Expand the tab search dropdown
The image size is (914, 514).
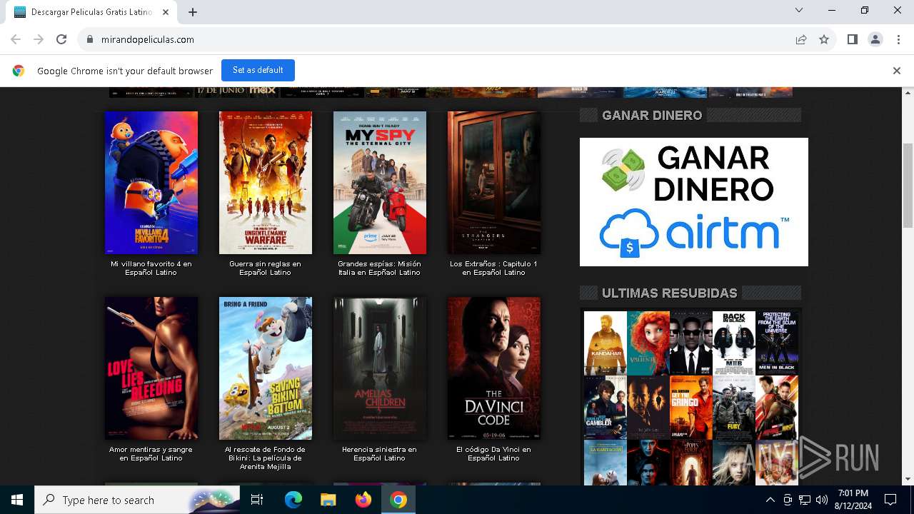(799, 10)
